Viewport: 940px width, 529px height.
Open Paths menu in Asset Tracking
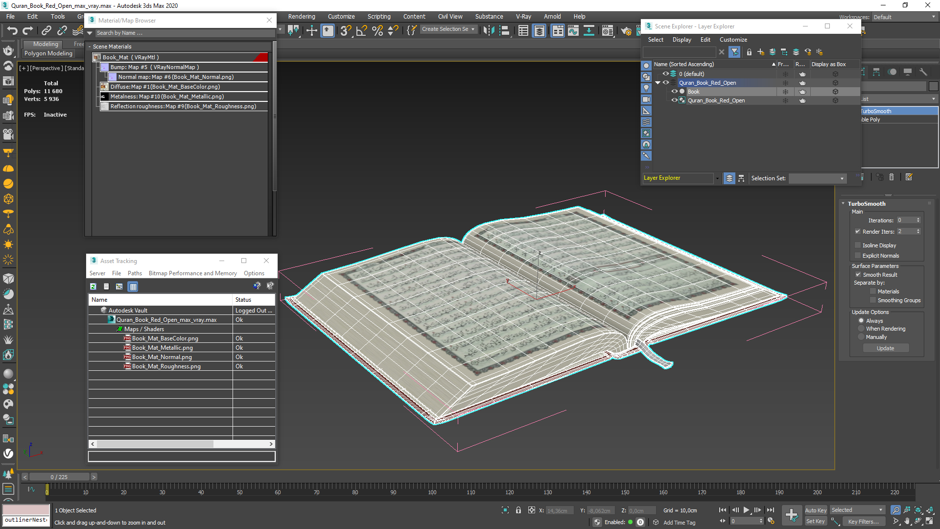[135, 273]
